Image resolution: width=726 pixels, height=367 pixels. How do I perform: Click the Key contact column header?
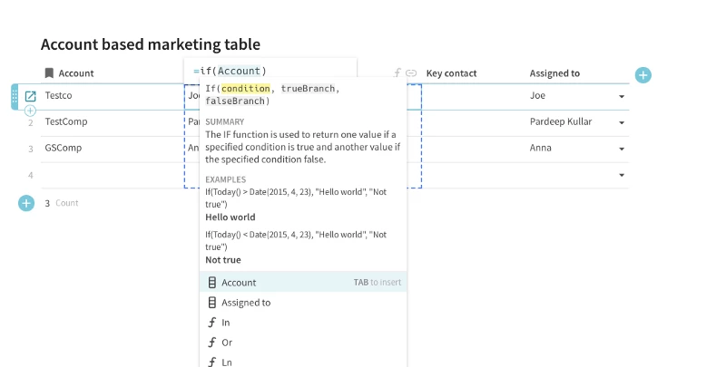point(451,73)
